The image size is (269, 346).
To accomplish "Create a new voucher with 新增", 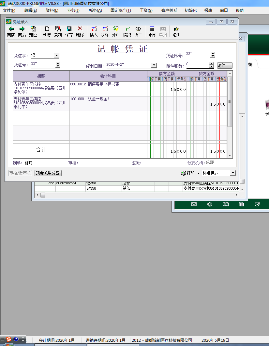I will tap(47, 29).
